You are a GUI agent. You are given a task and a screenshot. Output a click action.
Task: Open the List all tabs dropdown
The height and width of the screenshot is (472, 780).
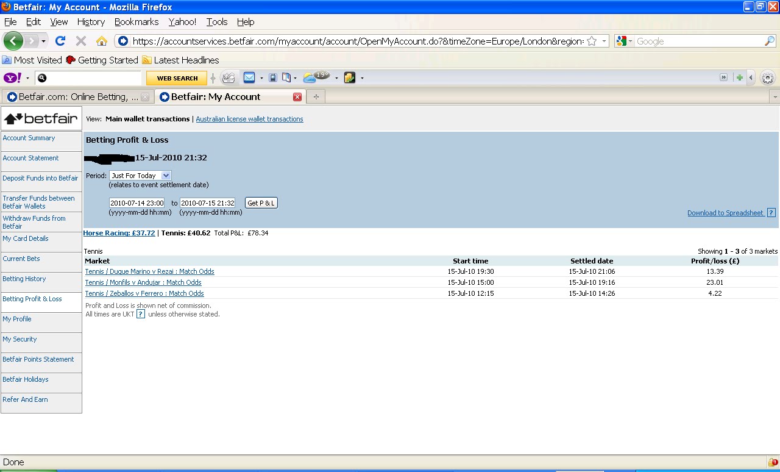[775, 97]
